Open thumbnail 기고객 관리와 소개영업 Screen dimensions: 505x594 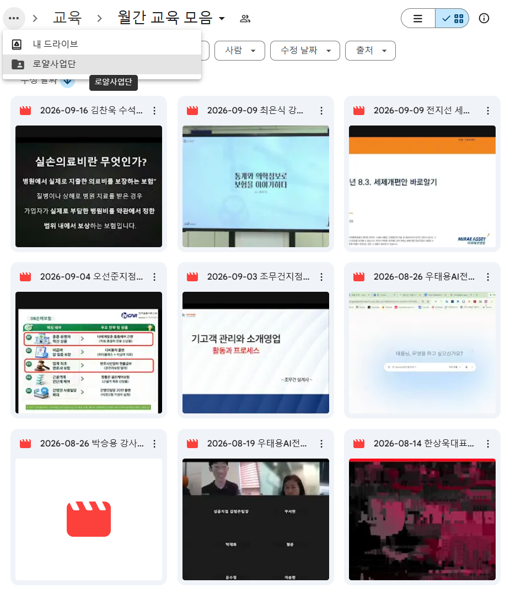pos(256,353)
